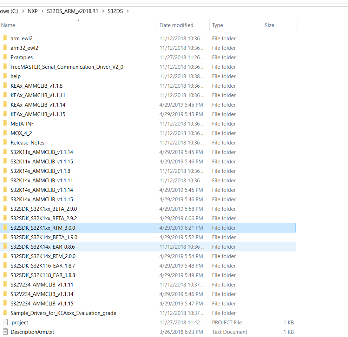Click the .project file icon
348x337 pixels.
point(5,322)
